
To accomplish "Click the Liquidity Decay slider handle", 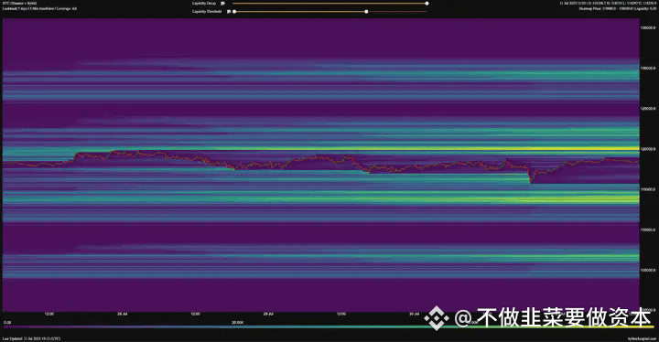I will coord(427,4).
